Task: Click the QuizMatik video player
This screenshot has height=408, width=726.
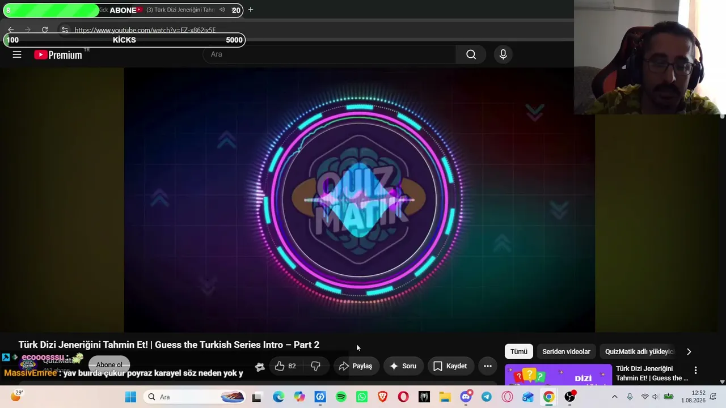Action: click(x=359, y=199)
